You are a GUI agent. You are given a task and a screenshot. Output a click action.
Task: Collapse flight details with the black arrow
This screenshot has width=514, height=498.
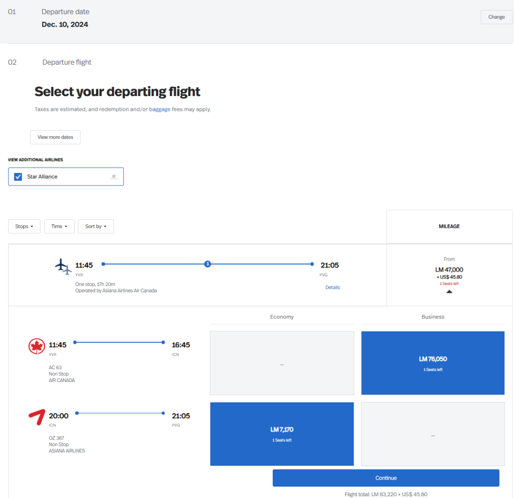(x=449, y=292)
